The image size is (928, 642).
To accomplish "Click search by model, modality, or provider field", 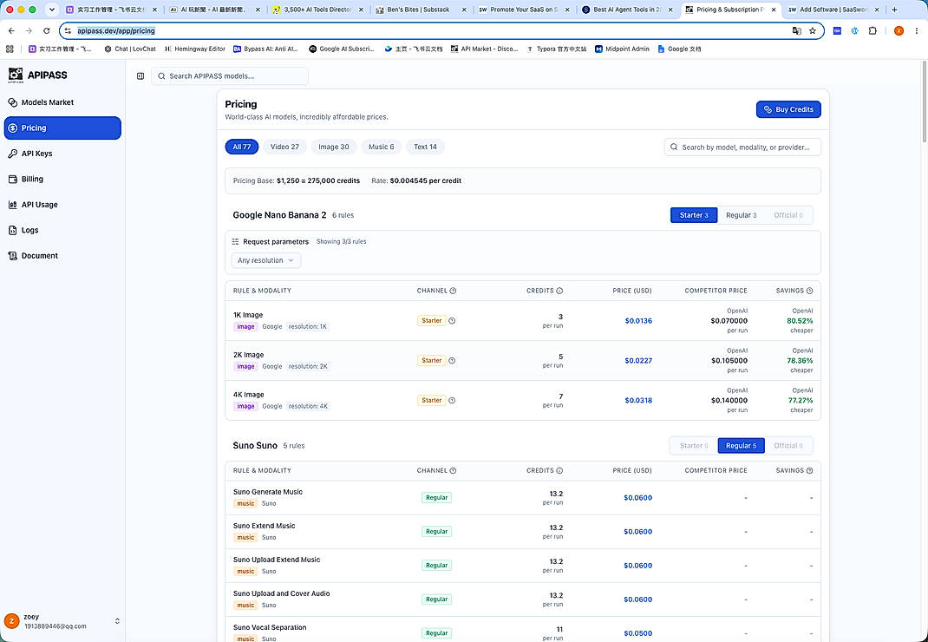I will coord(742,147).
